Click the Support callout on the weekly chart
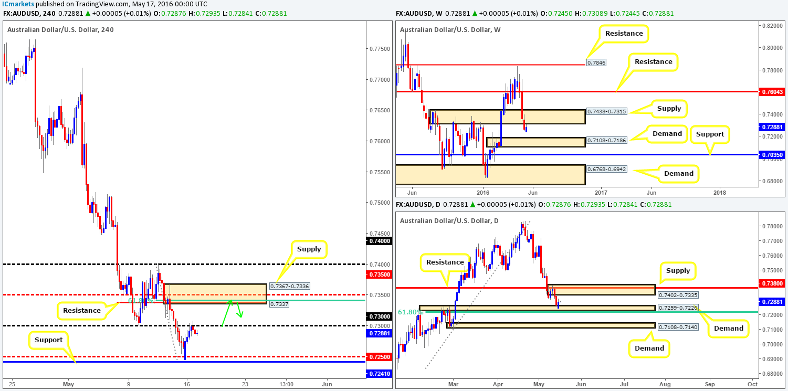This screenshot has height=391, width=788. point(710,134)
